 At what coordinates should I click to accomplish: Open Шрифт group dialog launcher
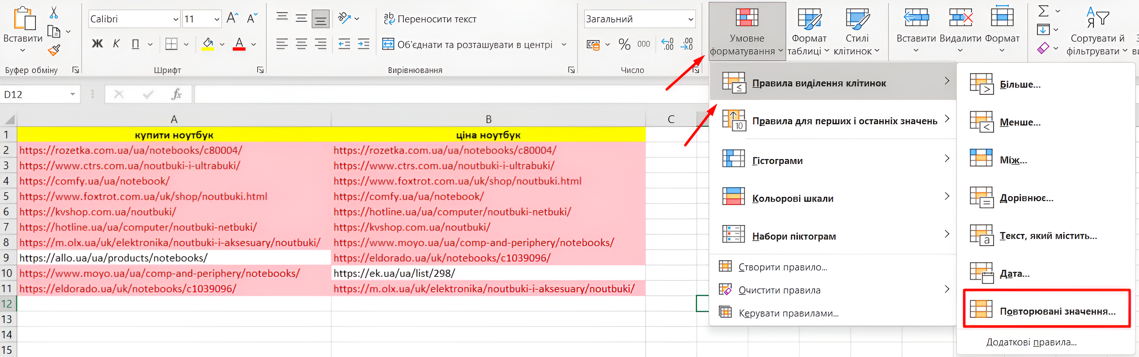pyautogui.click(x=260, y=70)
